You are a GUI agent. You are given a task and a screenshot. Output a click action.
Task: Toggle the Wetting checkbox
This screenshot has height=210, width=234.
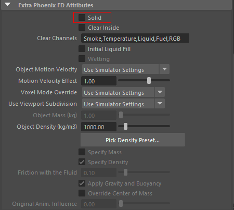click(82, 59)
